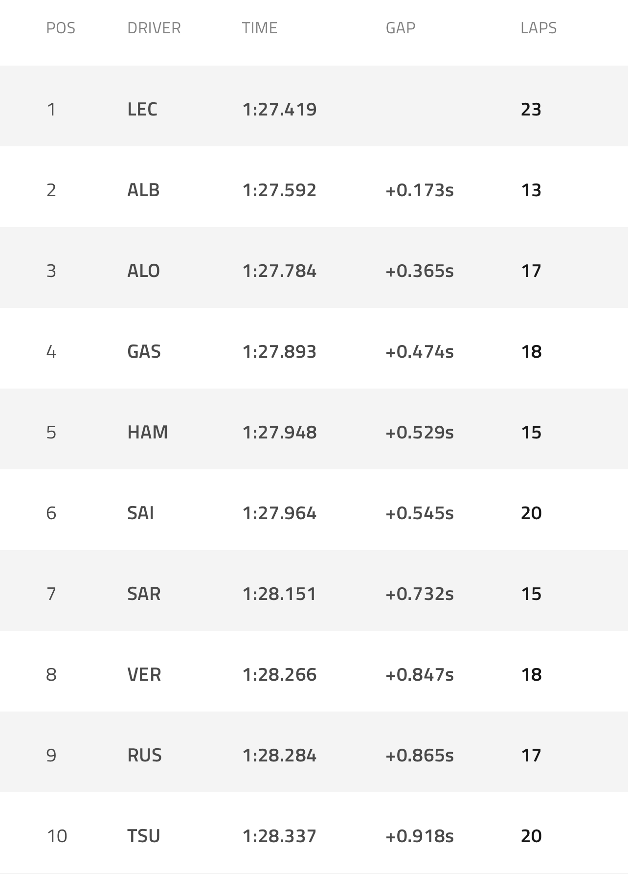Select the GAS driver code
This screenshot has width=628, height=874.
click(x=144, y=351)
